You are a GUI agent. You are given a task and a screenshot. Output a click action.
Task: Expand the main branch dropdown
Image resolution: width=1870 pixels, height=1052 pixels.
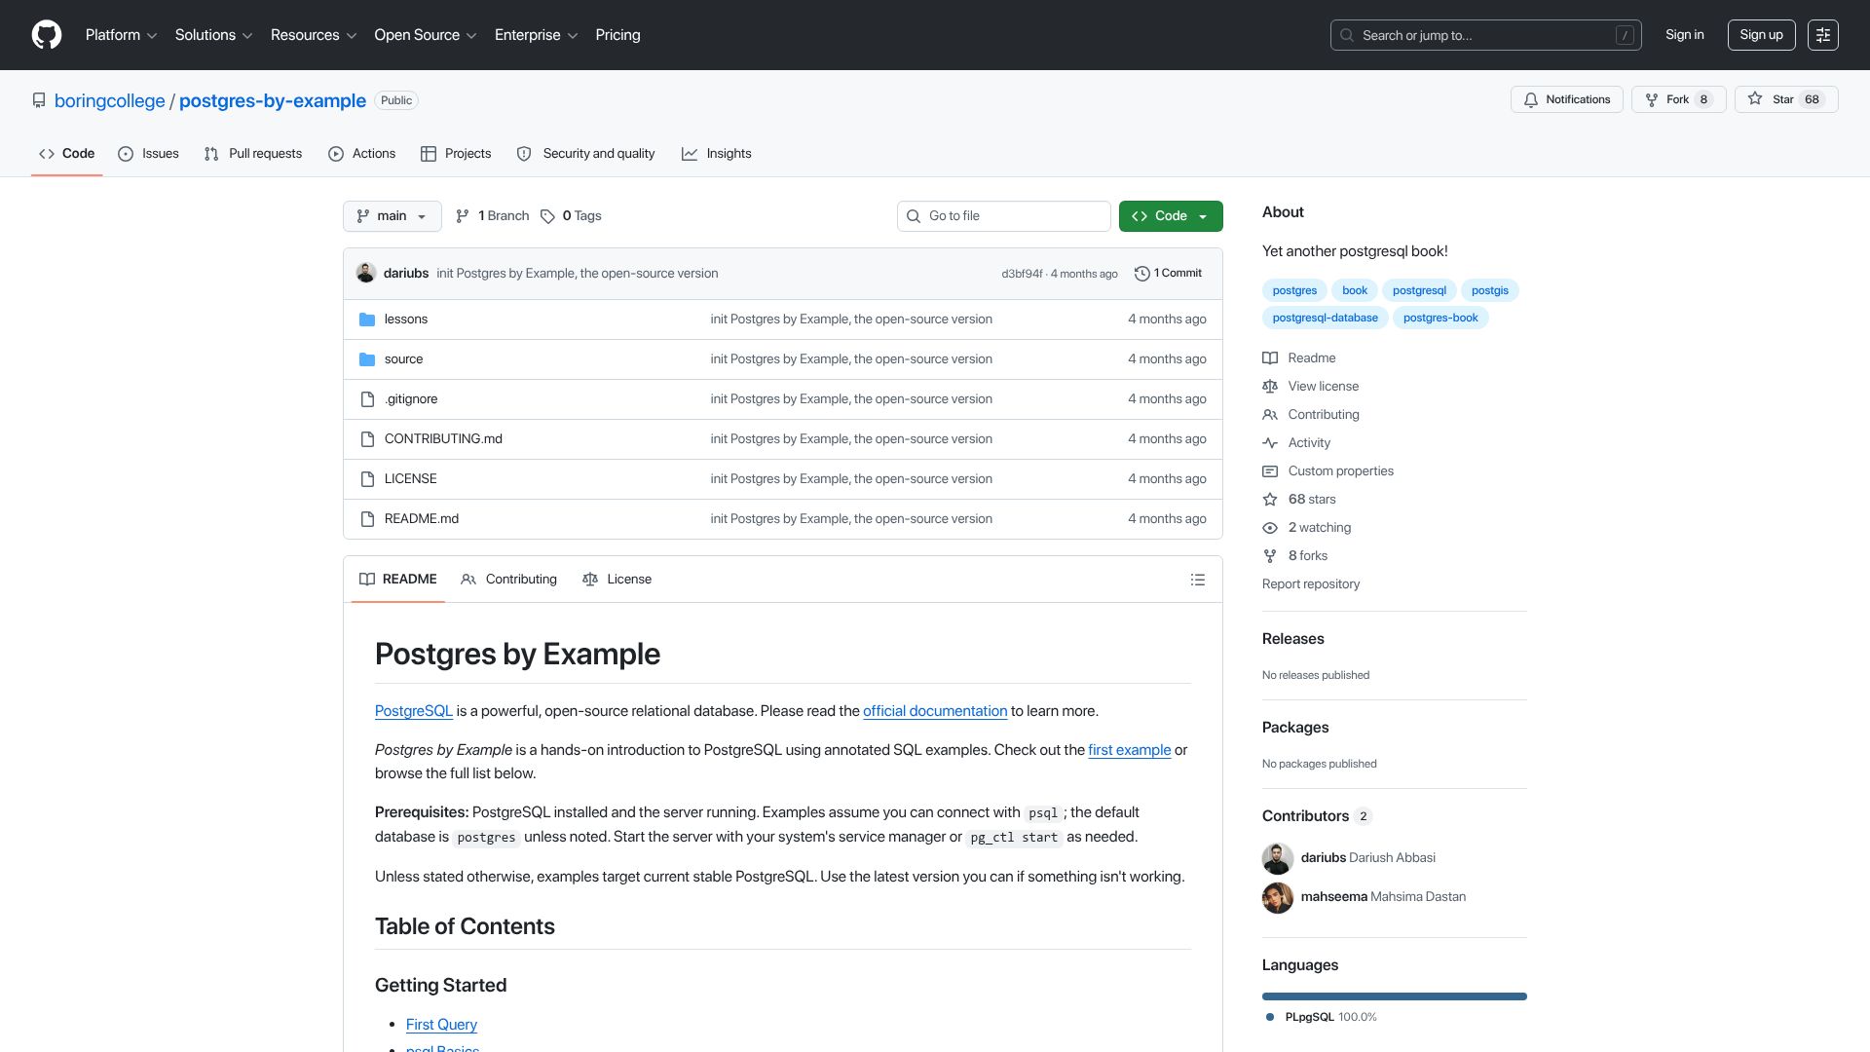click(x=392, y=216)
